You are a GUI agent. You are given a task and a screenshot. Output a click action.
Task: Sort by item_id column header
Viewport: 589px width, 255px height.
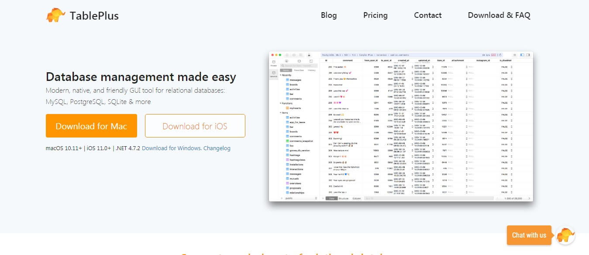pos(441,60)
